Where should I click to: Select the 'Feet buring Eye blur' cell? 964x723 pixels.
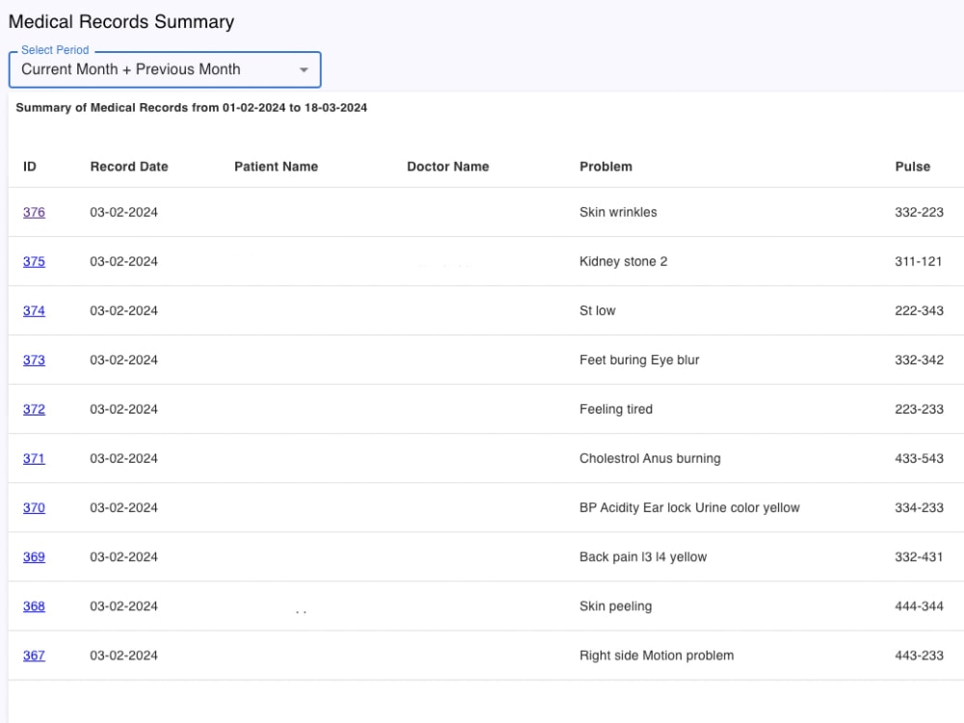[639, 360]
